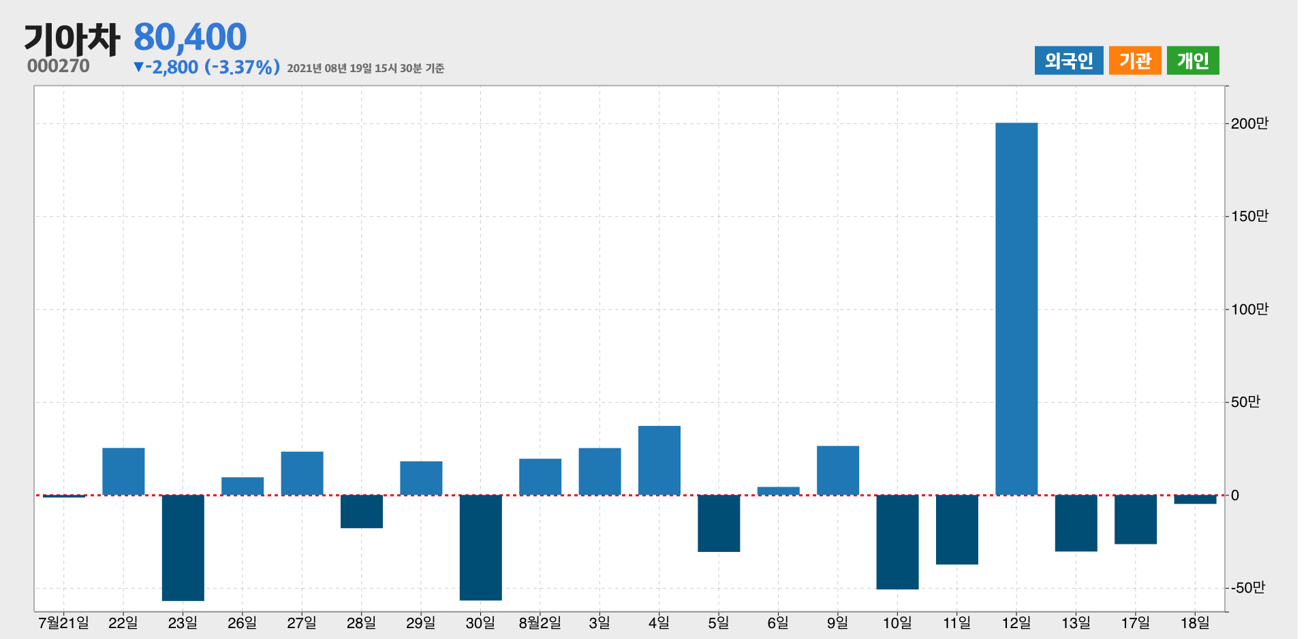Click the 23일 x-axis label
The height and width of the screenshot is (639, 1308).
click(183, 623)
